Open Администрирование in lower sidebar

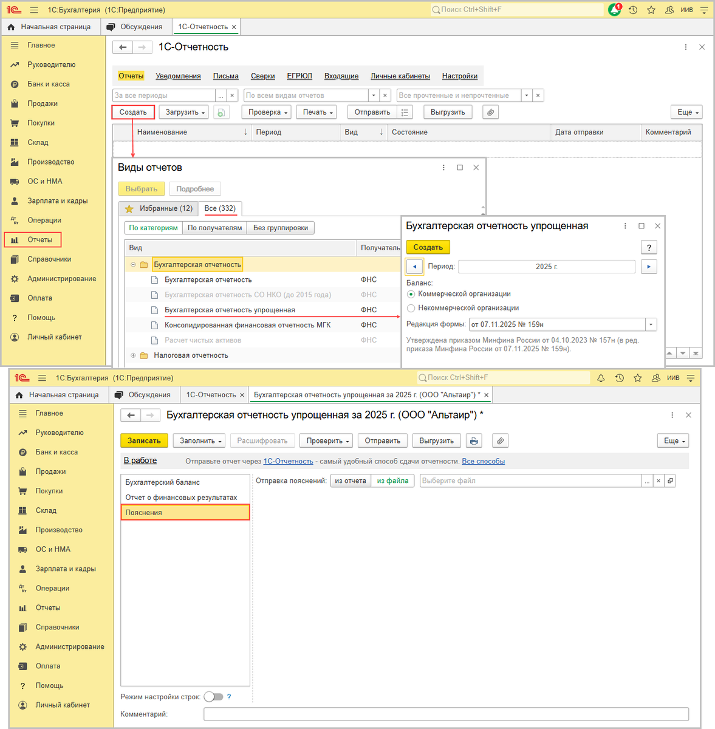[x=70, y=646]
